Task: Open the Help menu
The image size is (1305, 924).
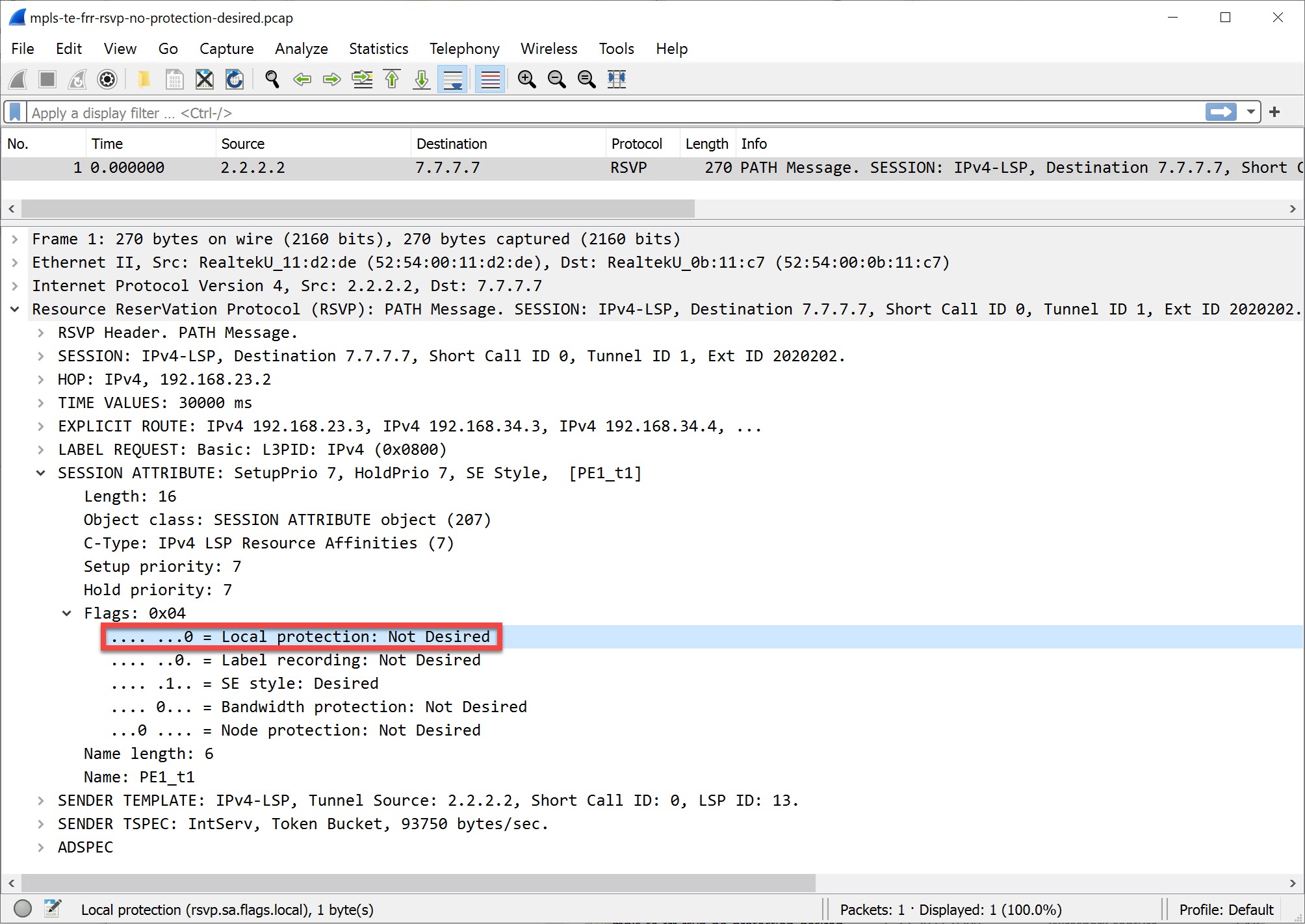Action: point(671,49)
